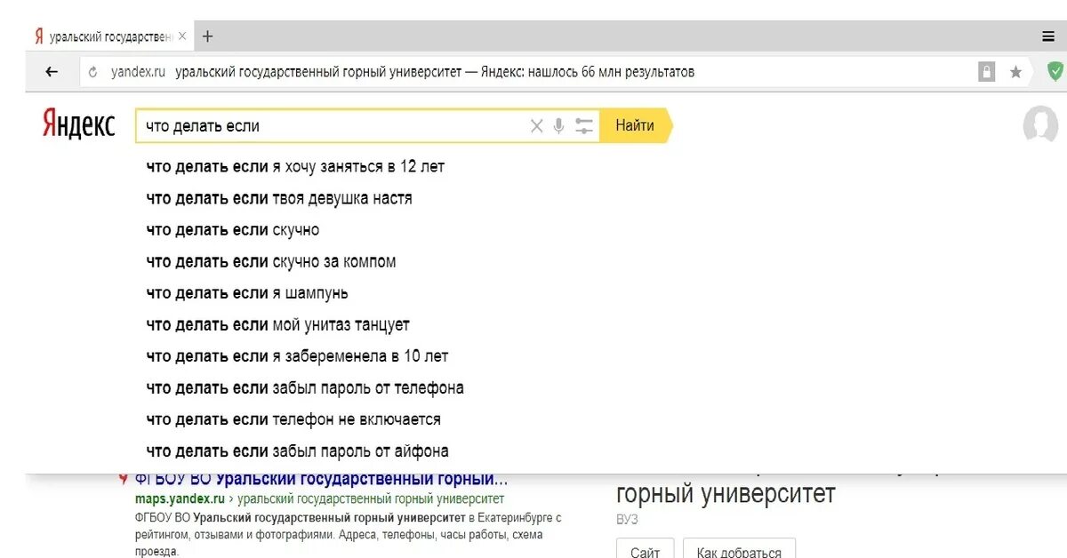The width and height of the screenshot is (1067, 558).
Task: Choose suggestion "я забеременела в 10 лет"
Action: click(297, 356)
